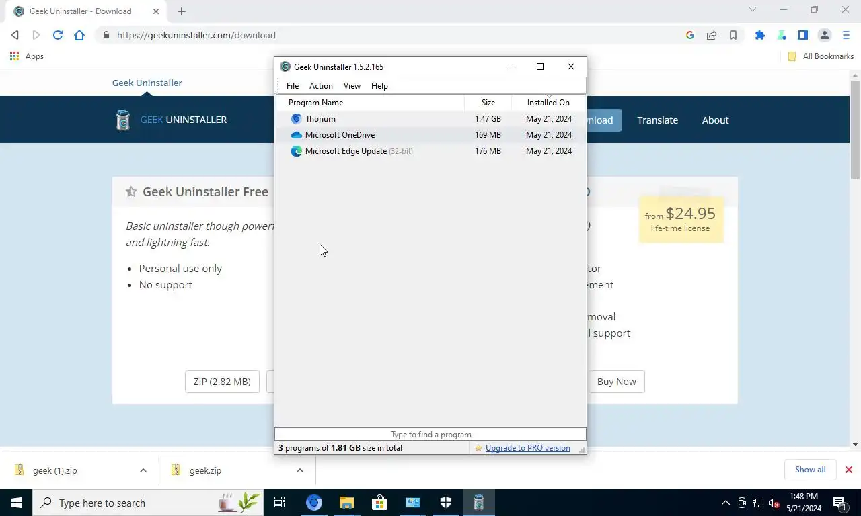Open the browser main menu icon
The width and height of the screenshot is (861, 516).
pos(846,35)
